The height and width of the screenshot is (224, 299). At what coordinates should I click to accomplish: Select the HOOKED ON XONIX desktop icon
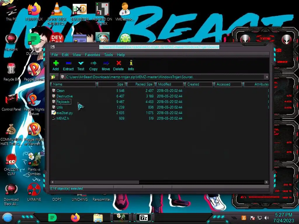point(102,14)
